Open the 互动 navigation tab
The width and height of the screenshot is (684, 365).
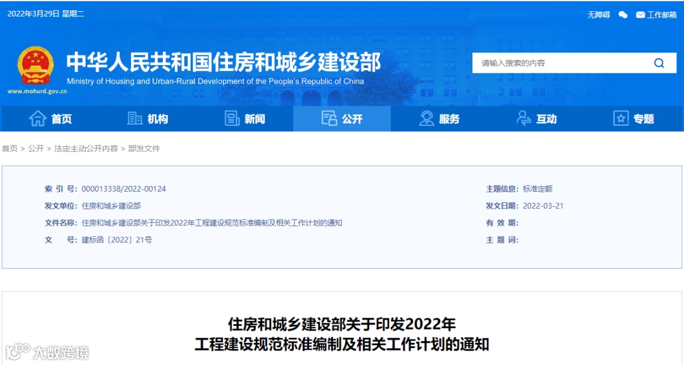(536, 118)
